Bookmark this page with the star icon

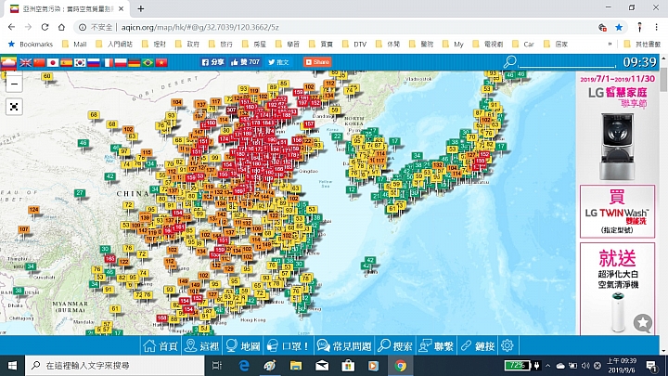point(619,27)
